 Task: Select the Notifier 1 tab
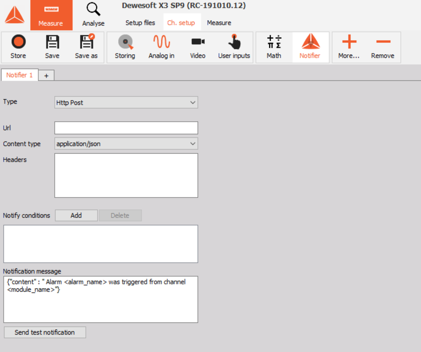[x=20, y=75]
